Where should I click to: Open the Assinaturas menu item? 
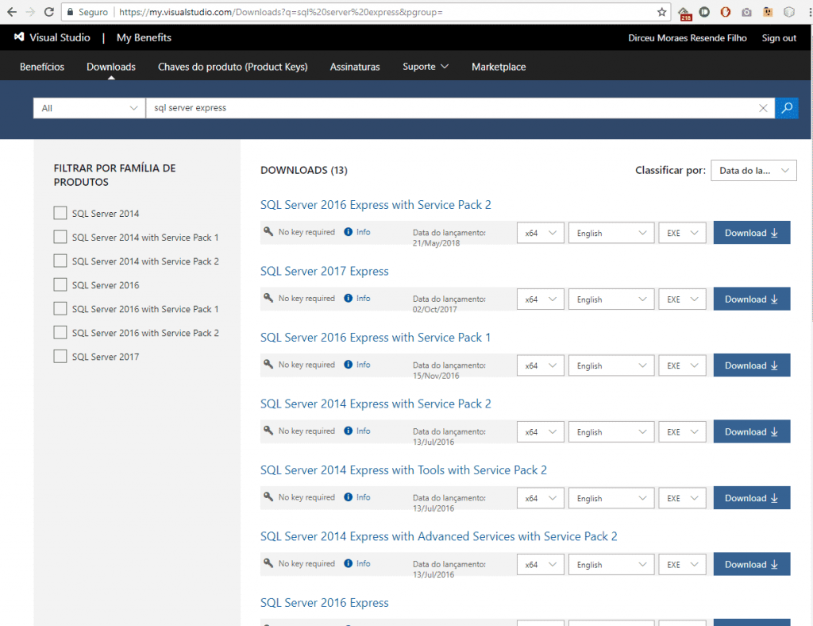355,67
